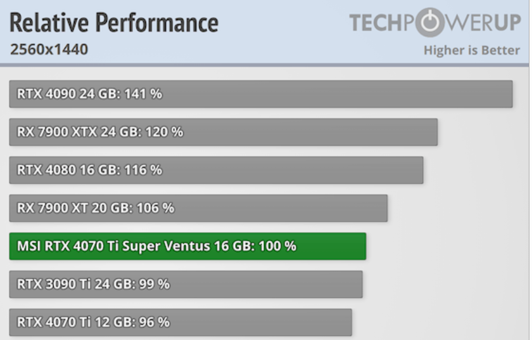Image resolution: width=532 pixels, height=340 pixels.
Task: Click the RTX 4090 24 GB bar
Action: (x=260, y=94)
